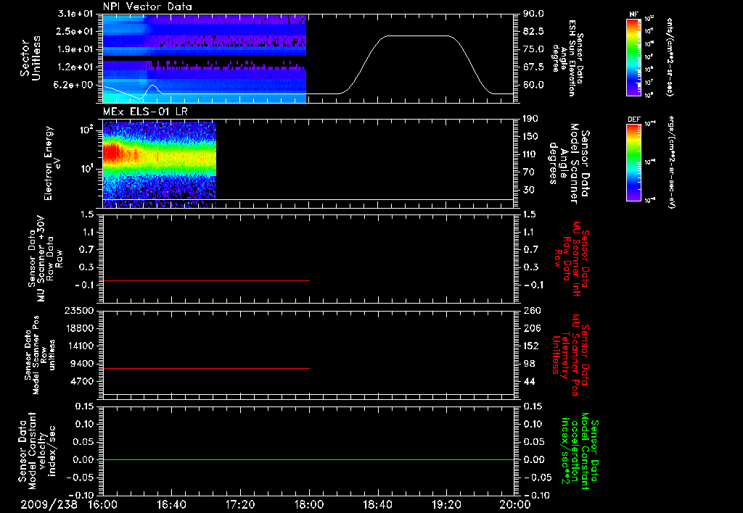Select the "NPI Vector Data" panel title

[147, 7]
